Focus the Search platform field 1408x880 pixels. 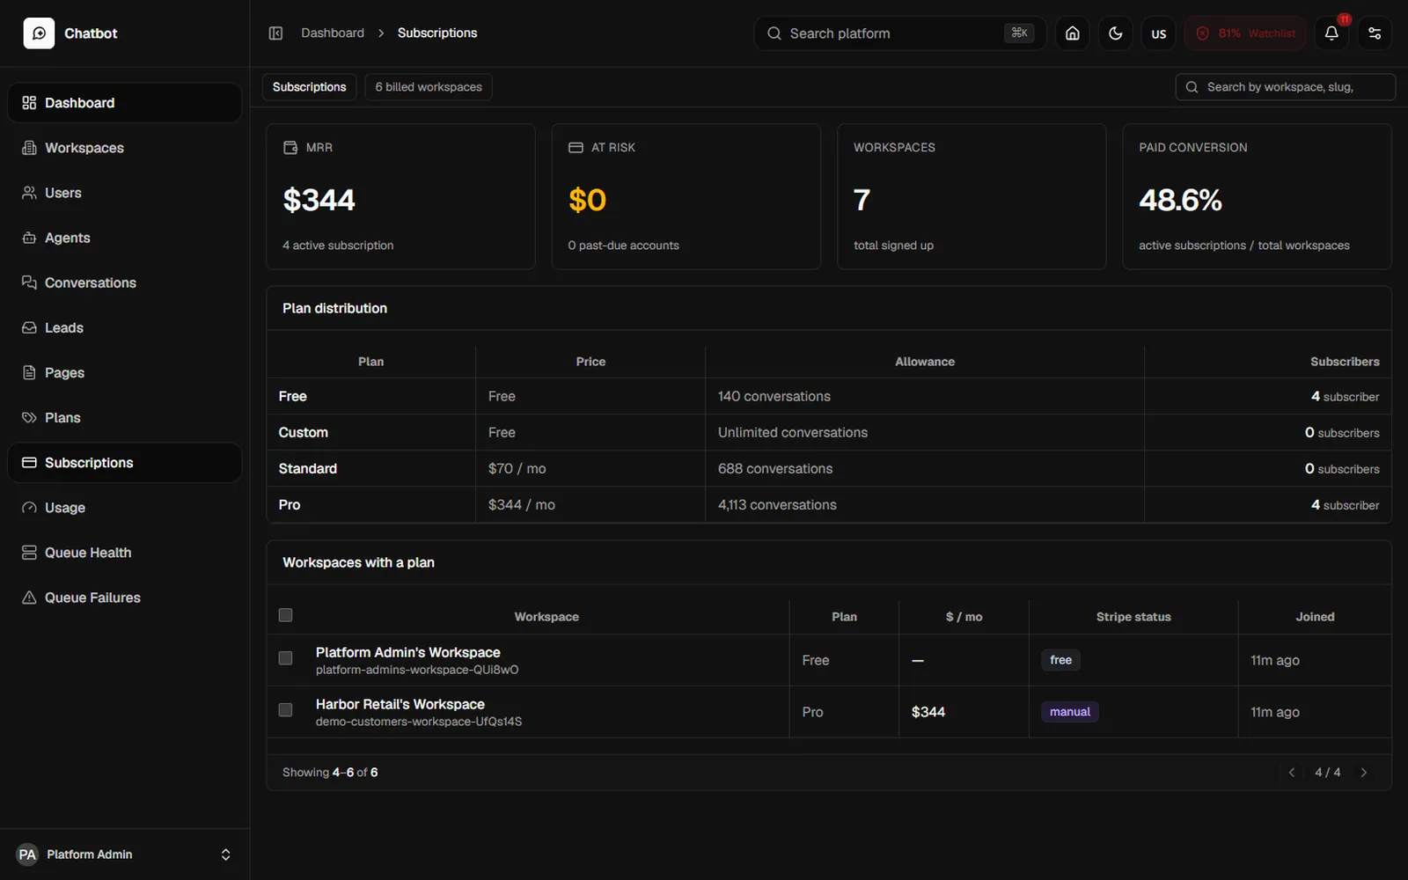click(900, 33)
